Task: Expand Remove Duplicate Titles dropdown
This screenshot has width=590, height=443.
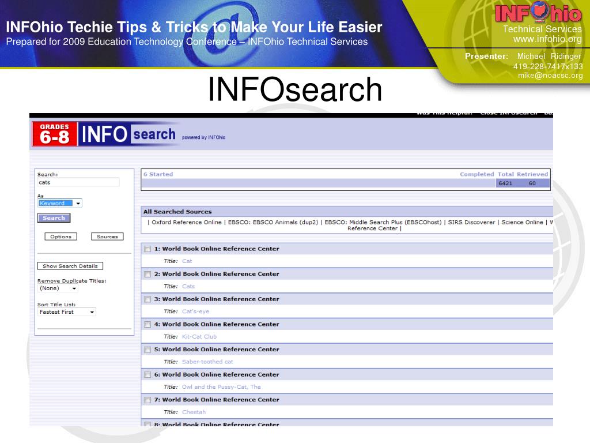Action: coord(58,288)
